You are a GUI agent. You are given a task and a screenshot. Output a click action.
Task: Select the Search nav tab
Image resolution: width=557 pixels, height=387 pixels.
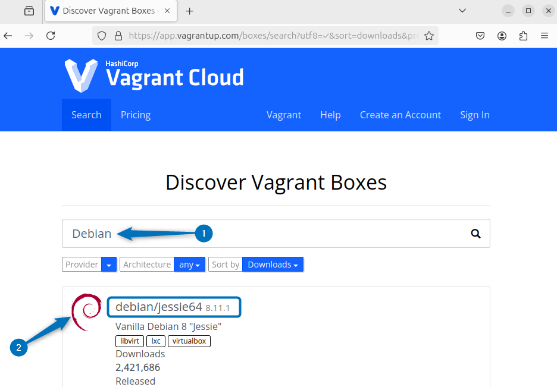click(x=86, y=115)
